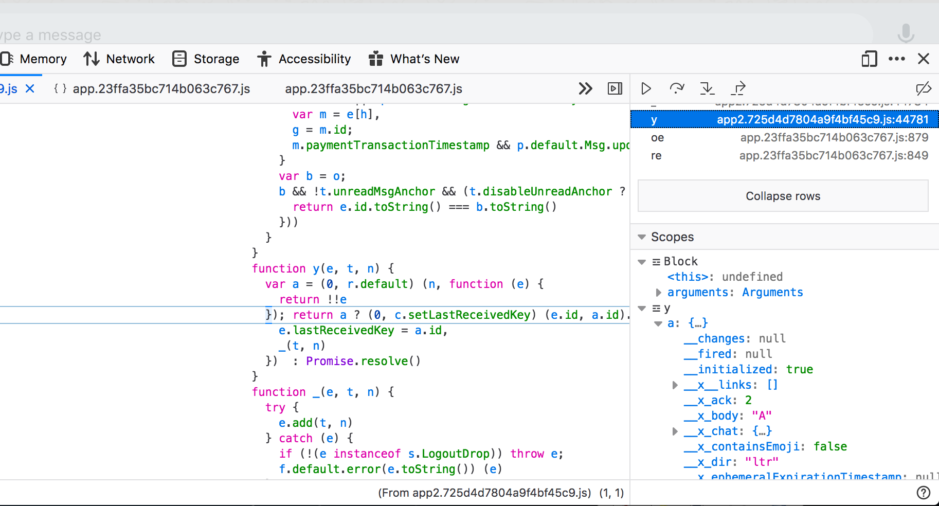Expand the __x_chat object property
The height and width of the screenshot is (506, 939).
tap(675, 431)
